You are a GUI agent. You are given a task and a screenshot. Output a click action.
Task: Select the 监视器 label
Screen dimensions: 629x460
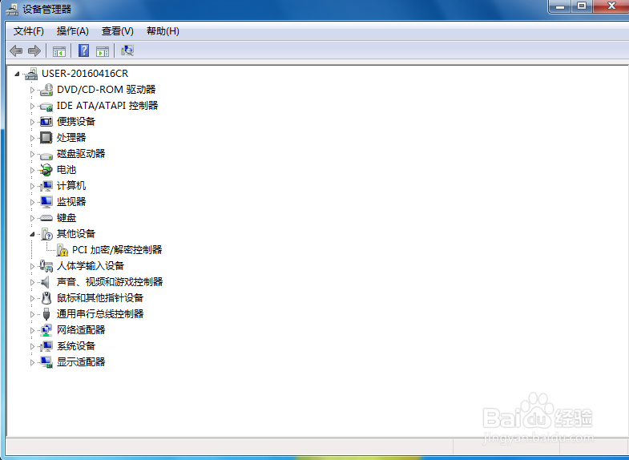pyautogui.click(x=71, y=202)
